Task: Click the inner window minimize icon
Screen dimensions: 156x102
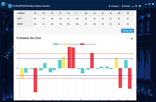Action: (133, 7)
